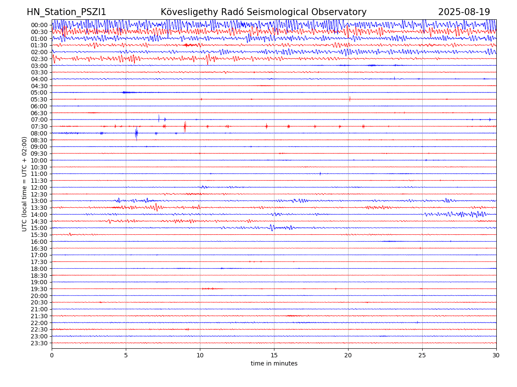This screenshot has height=387, width=517.
Task: Click the 19:30 row time label
Action: [x=39, y=289]
